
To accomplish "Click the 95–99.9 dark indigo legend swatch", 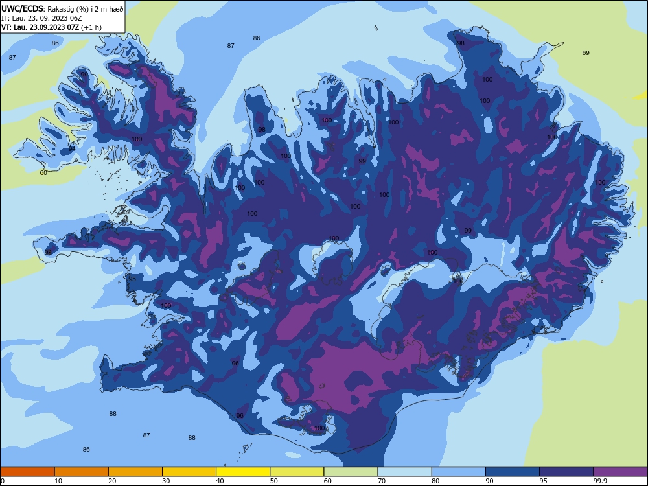I will [566, 472].
